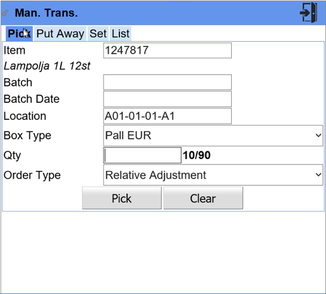Focus the Item field containing 1247817
Screen dimensions: 326x294
tap(167, 50)
